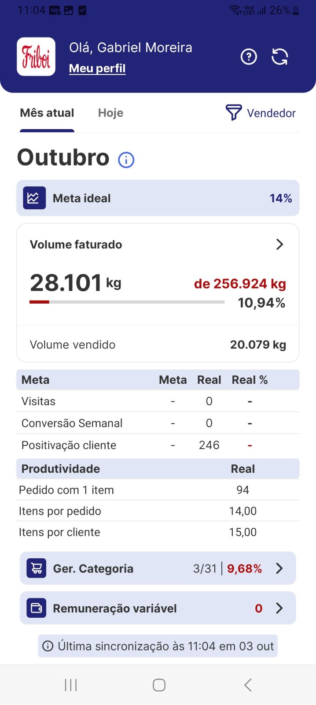Tap the Ger. Categoria cart icon
The width and height of the screenshot is (316, 705).
click(x=37, y=568)
